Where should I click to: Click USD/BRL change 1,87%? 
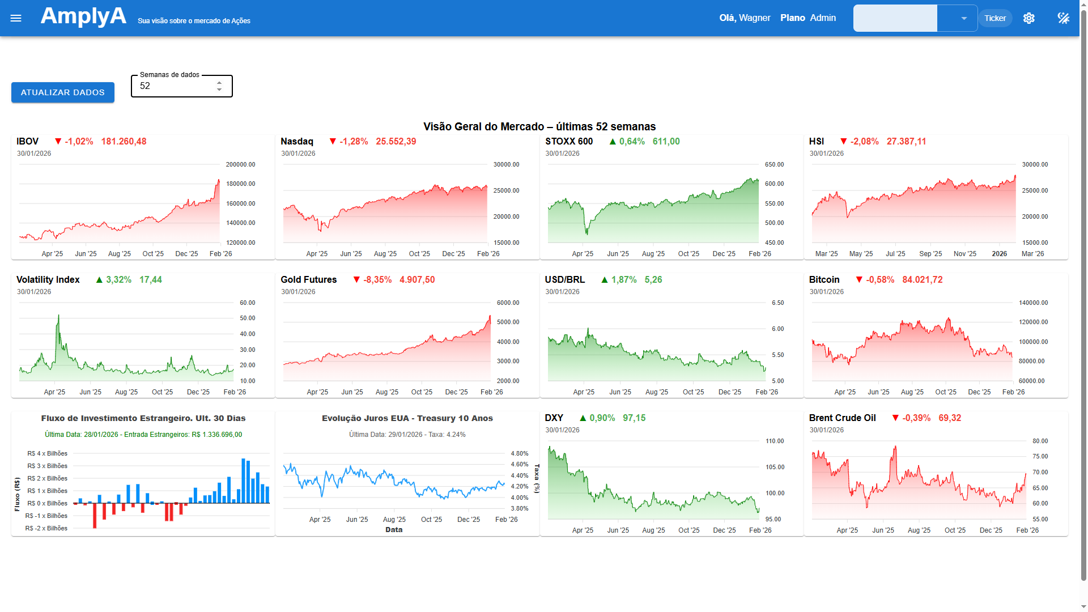pyautogui.click(x=624, y=280)
